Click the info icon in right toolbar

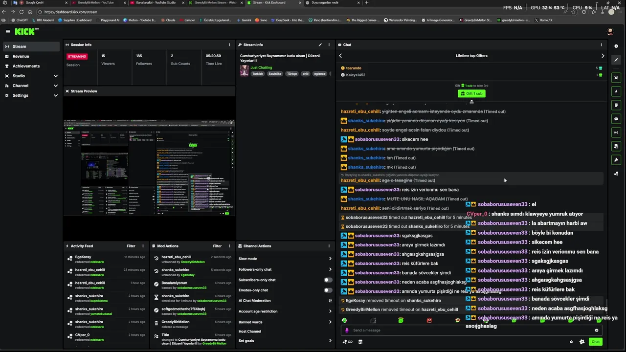point(616,46)
